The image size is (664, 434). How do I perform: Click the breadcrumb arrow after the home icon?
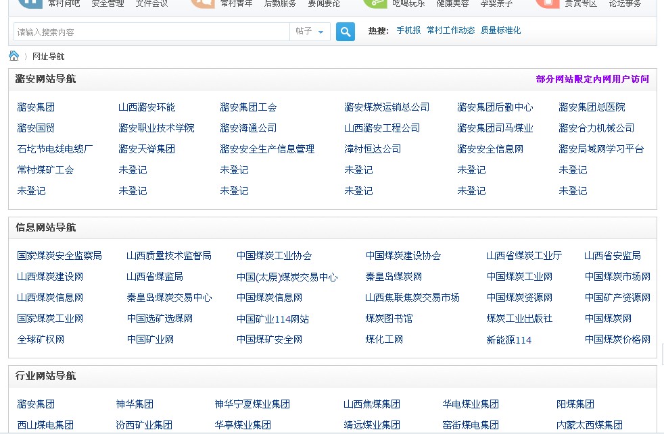25,57
